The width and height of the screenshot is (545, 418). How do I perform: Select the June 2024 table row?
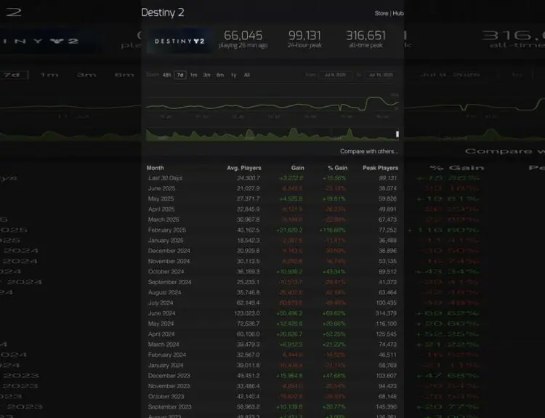tap(272, 313)
